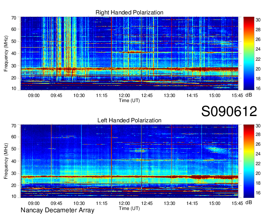Click the 12:00 time tick on Left Handed plot
The image size is (265, 215).
click(x=124, y=203)
